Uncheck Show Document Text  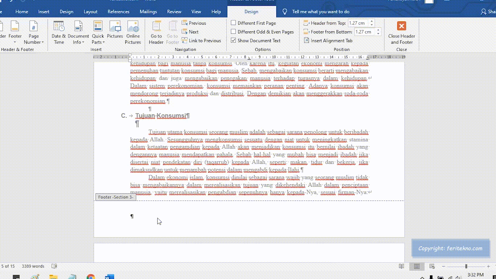pos(233,40)
